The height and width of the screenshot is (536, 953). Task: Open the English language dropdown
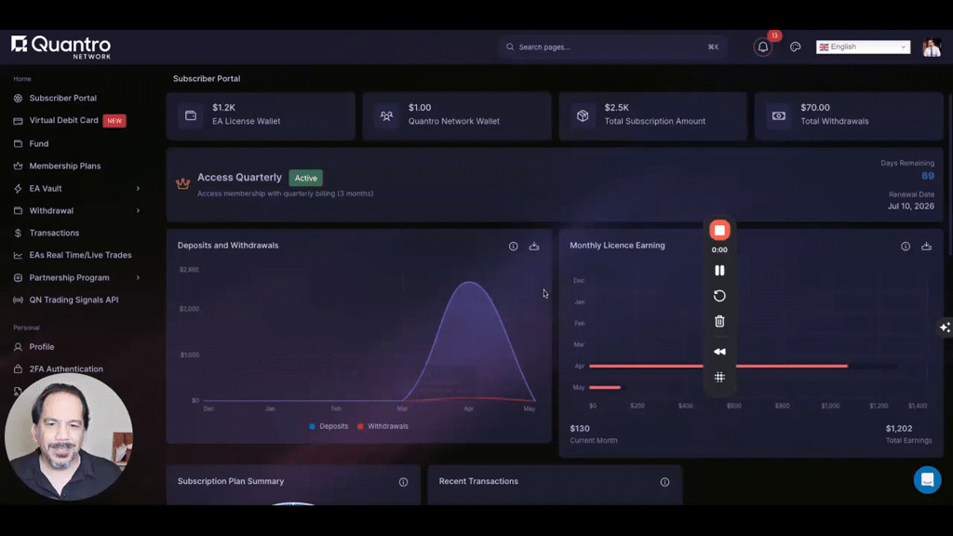pyautogui.click(x=863, y=47)
